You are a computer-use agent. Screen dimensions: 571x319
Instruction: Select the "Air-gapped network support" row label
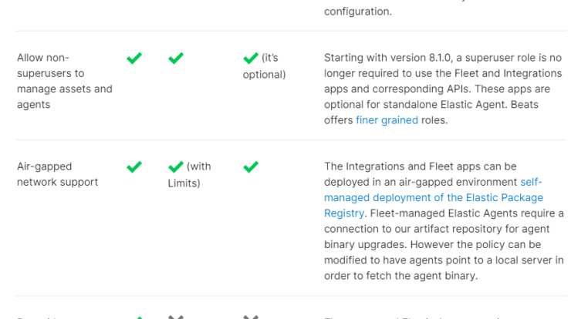point(58,174)
